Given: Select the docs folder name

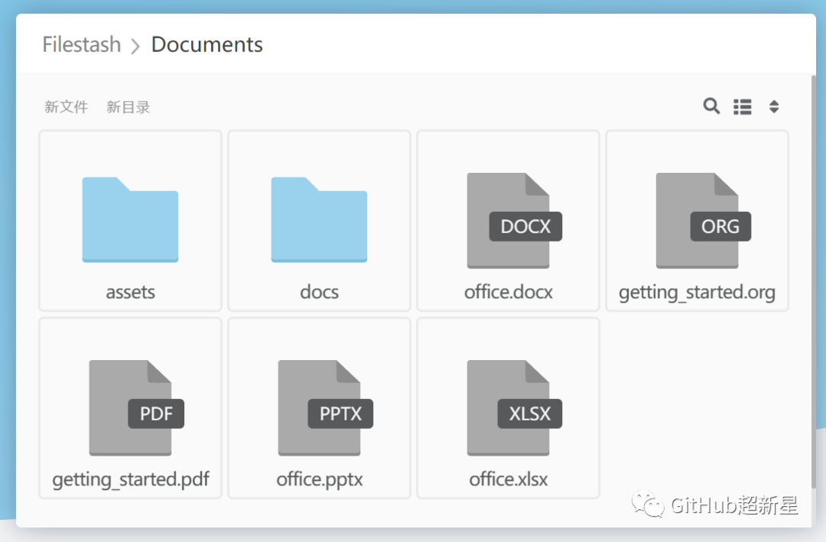Looking at the screenshot, I should (319, 292).
